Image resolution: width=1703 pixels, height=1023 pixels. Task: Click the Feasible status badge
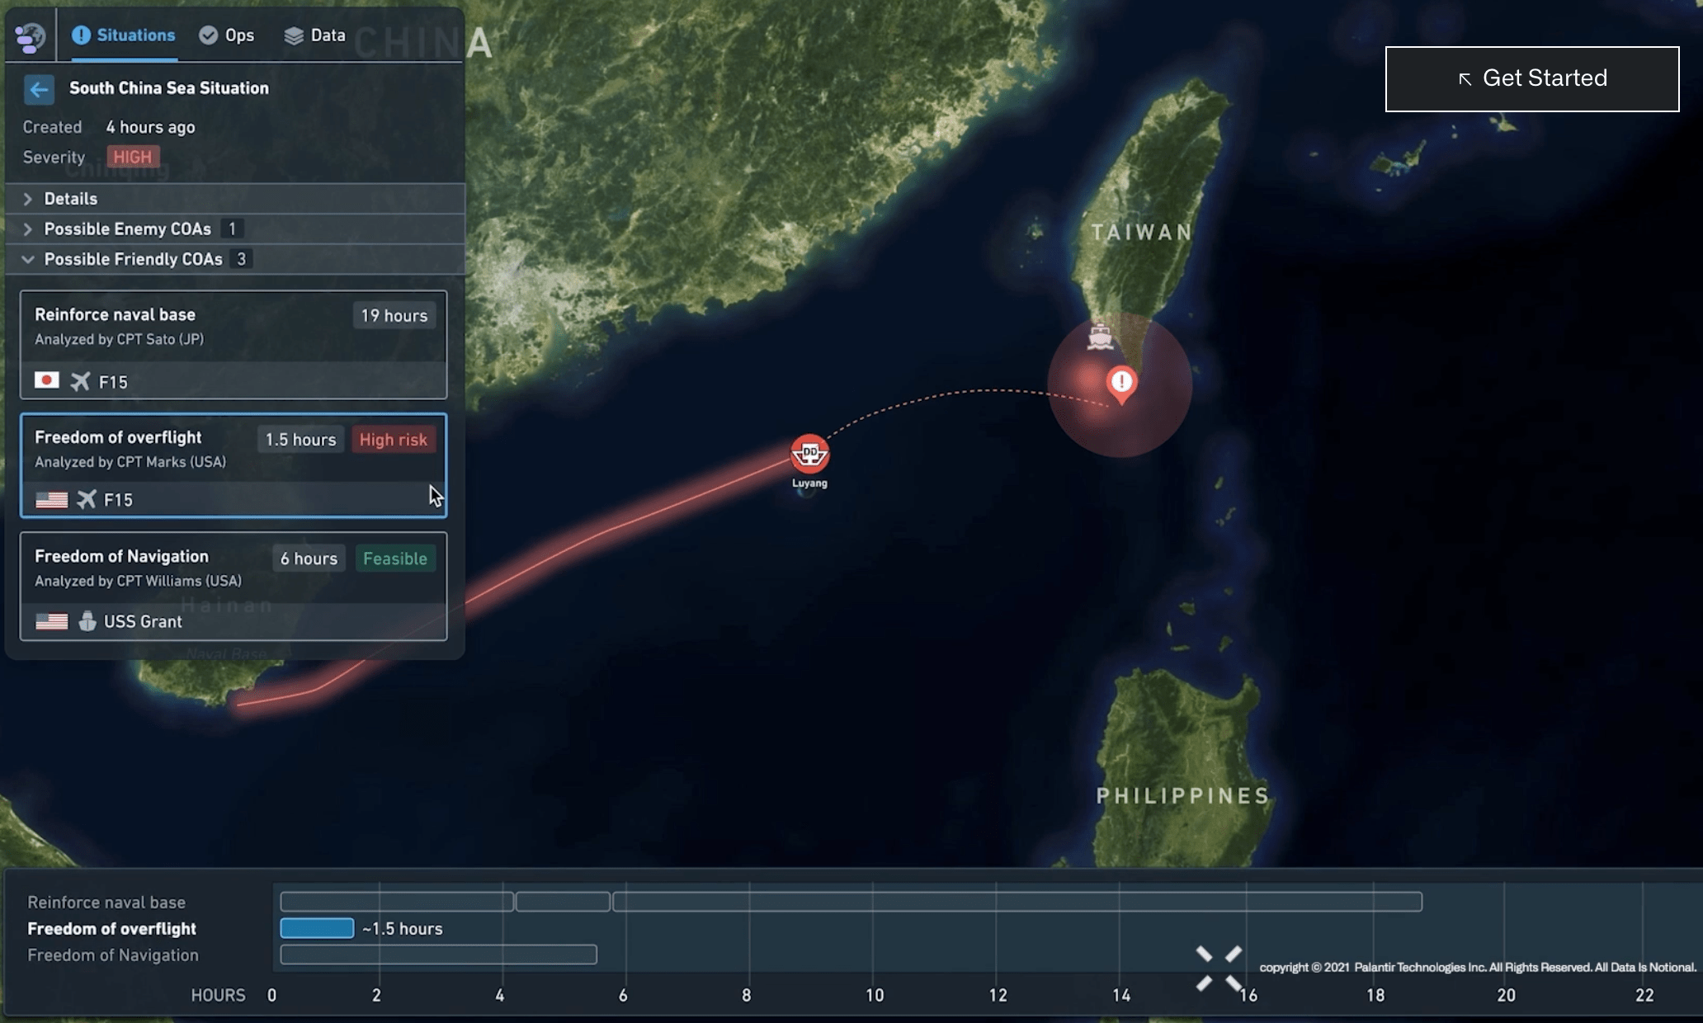pos(395,559)
